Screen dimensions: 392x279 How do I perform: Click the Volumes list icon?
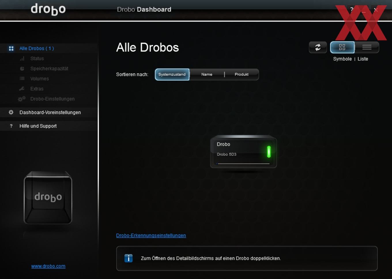pyautogui.click(x=22, y=78)
